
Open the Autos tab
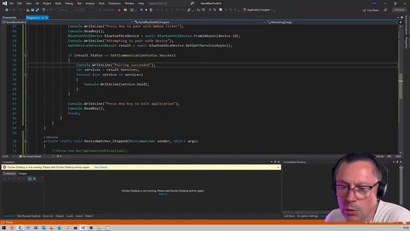pos(79,216)
